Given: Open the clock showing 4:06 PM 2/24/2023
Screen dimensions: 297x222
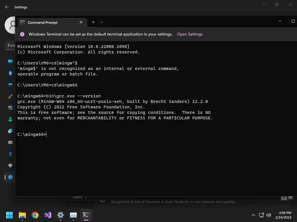Looking at the screenshot, I should [x=283, y=215].
